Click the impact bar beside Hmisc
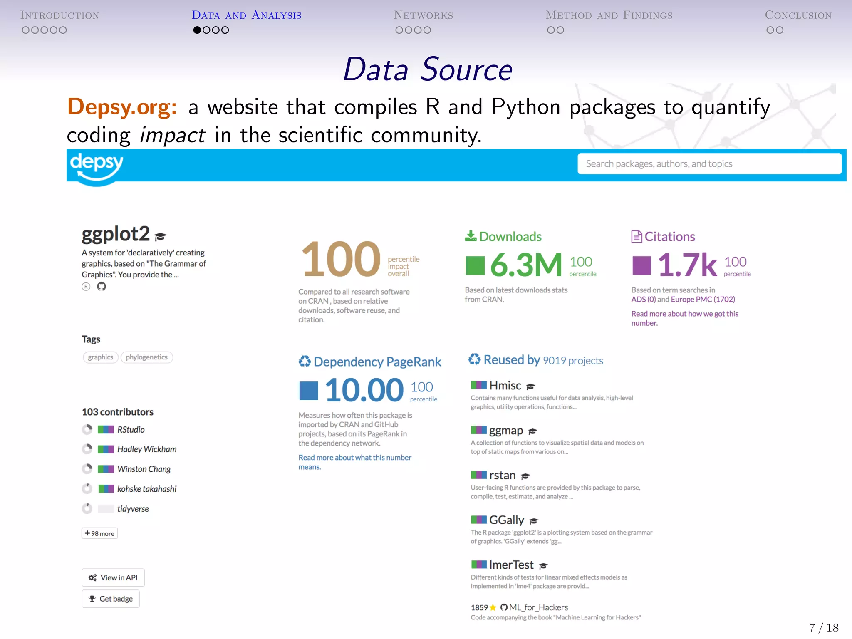 (x=478, y=385)
